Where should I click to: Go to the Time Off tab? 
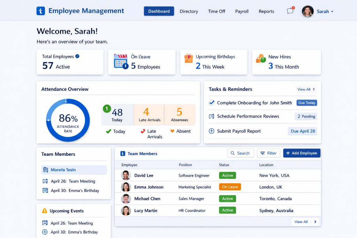click(x=217, y=11)
